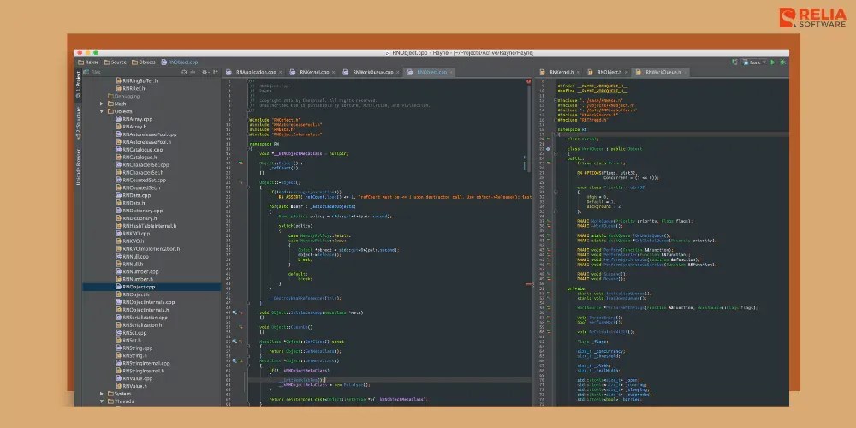This screenshot has width=856, height=428.
Task: Select RNStringInternal.h file
Action: click(140, 371)
